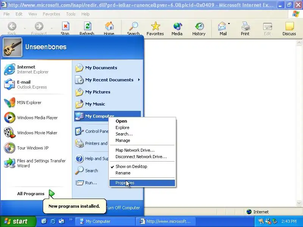Switch to microsoft.com taskbar window

pos(166,221)
